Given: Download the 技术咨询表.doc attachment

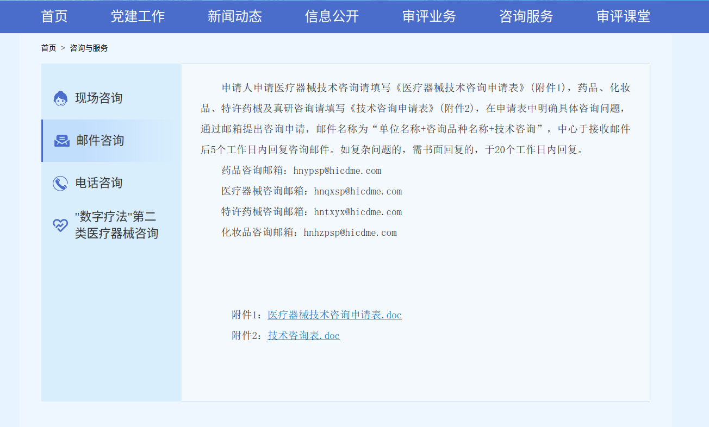Looking at the screenshot, I should (303, 336).
